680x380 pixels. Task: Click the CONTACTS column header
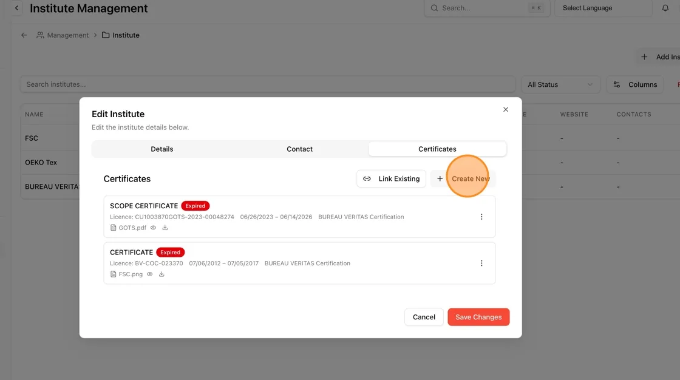pos(634,115)
